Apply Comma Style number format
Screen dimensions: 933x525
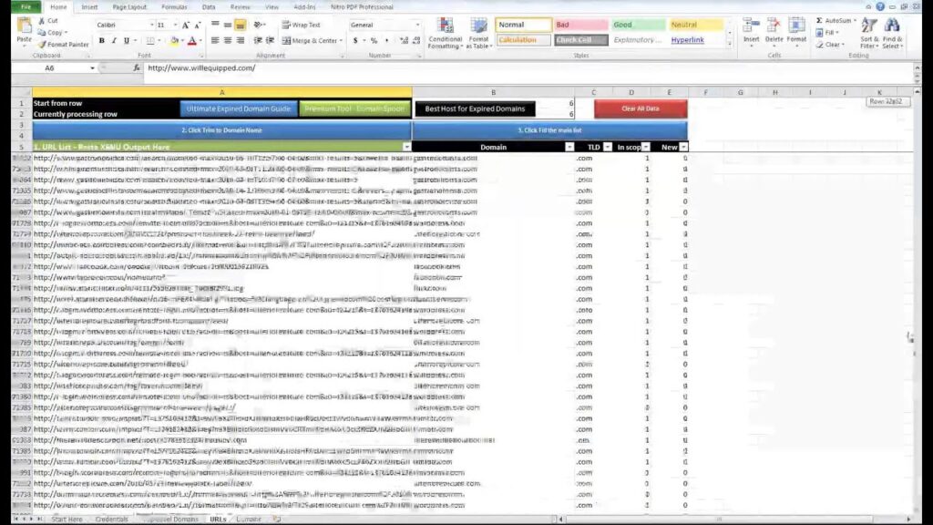click(x=386, y=40)
